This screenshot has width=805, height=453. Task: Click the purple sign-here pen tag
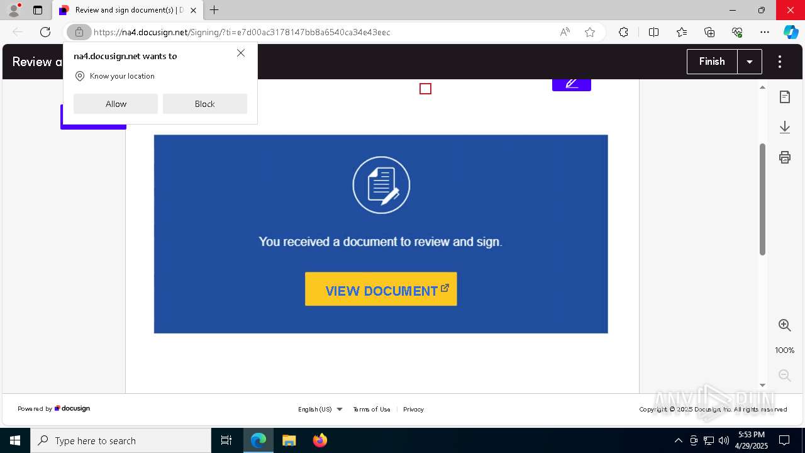click(572, 84)
